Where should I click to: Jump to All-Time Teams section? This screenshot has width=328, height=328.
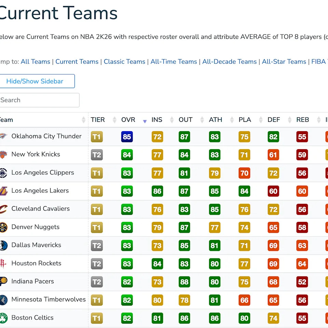[174, 62]
